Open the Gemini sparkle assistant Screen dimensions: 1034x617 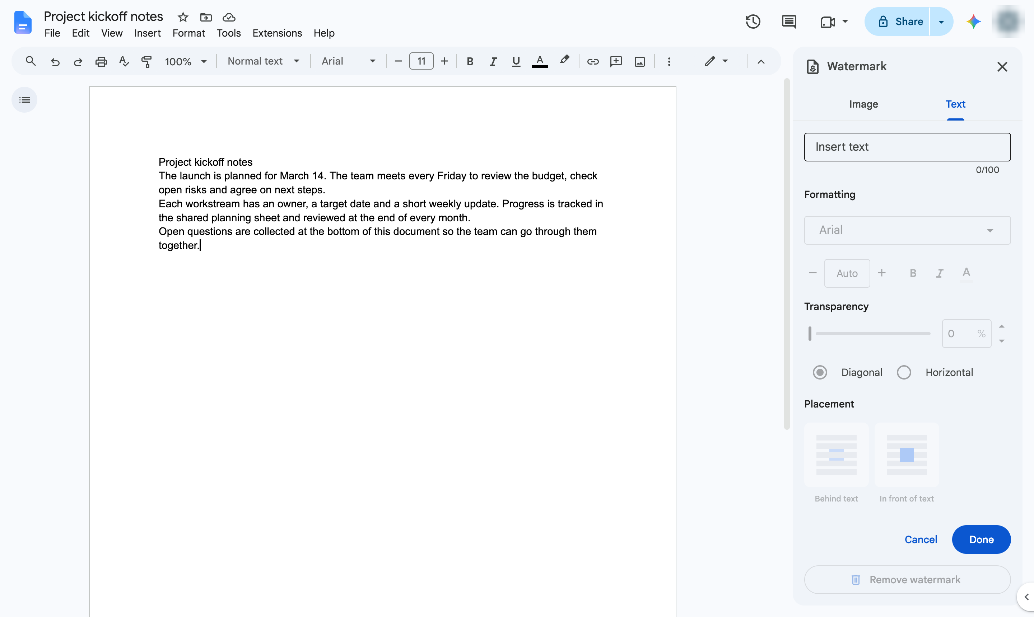[974, 22]
